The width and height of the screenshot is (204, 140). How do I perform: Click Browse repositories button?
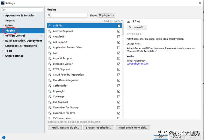(98, 128)
